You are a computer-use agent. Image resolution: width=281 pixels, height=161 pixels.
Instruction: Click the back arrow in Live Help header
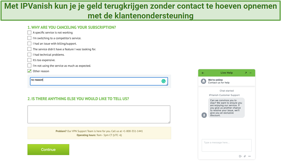point(203,73)
